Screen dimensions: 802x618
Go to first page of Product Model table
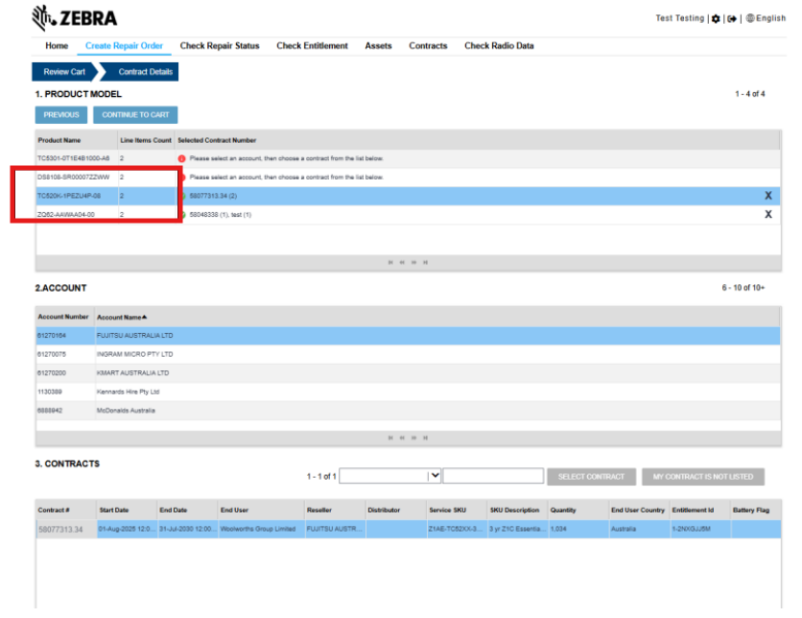[390, 262]
